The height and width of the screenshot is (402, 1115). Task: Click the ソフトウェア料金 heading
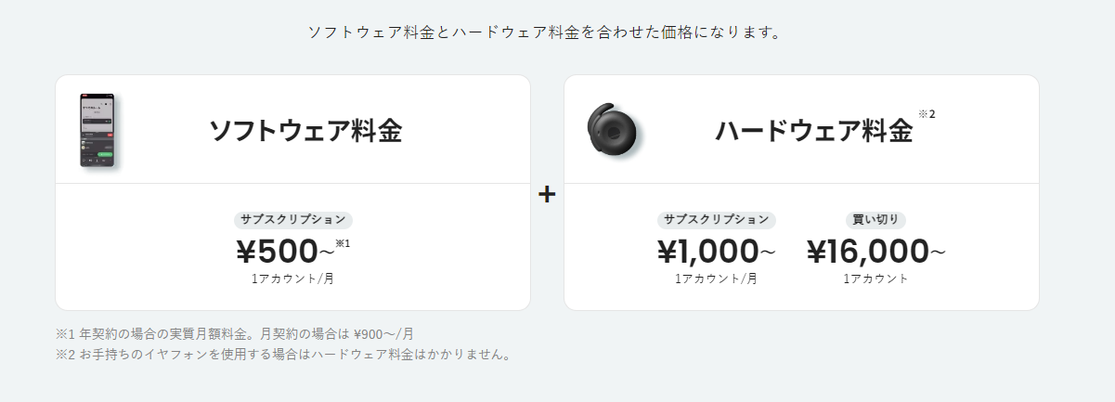tap(305, 131)
